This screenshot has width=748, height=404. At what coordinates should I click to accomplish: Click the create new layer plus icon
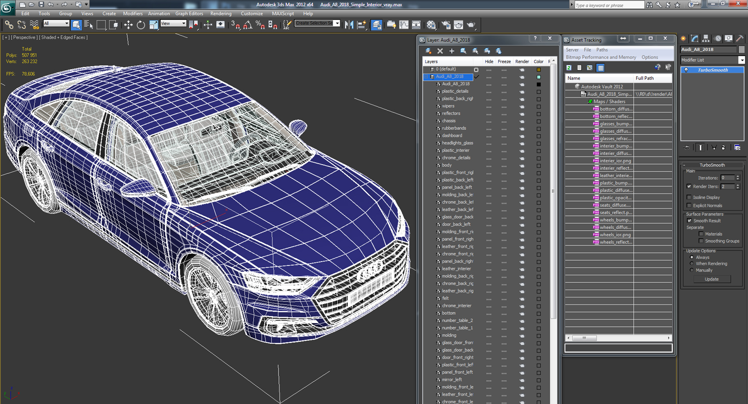[x=452, y=51]
